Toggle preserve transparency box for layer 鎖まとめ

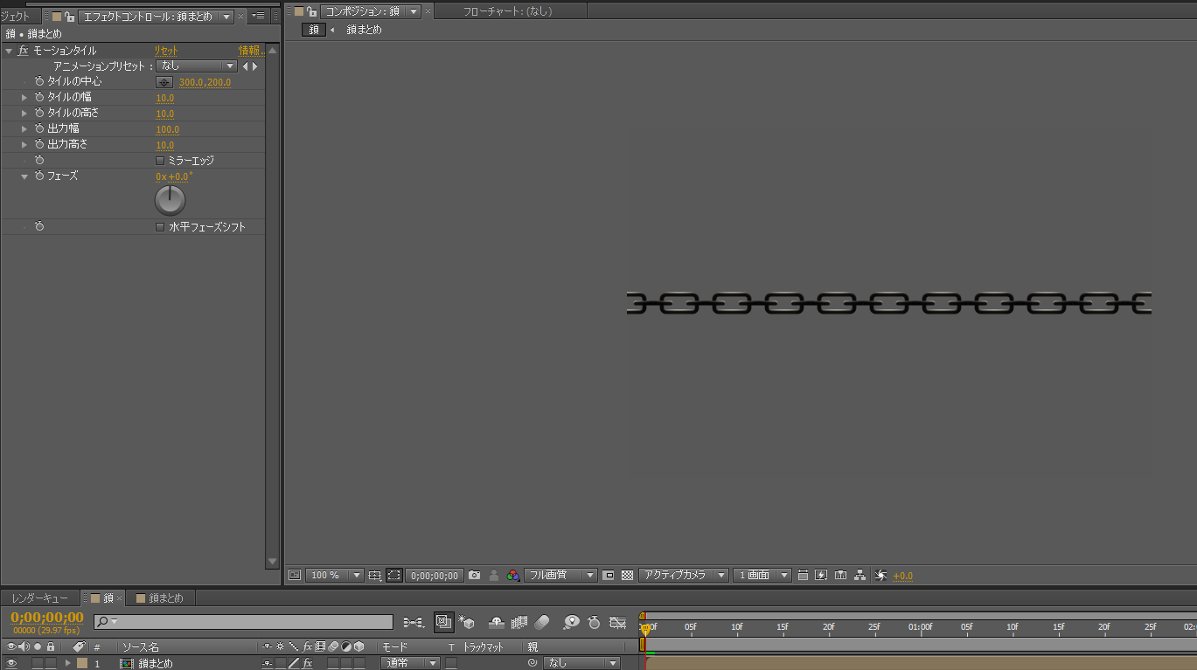coord(451,663)
